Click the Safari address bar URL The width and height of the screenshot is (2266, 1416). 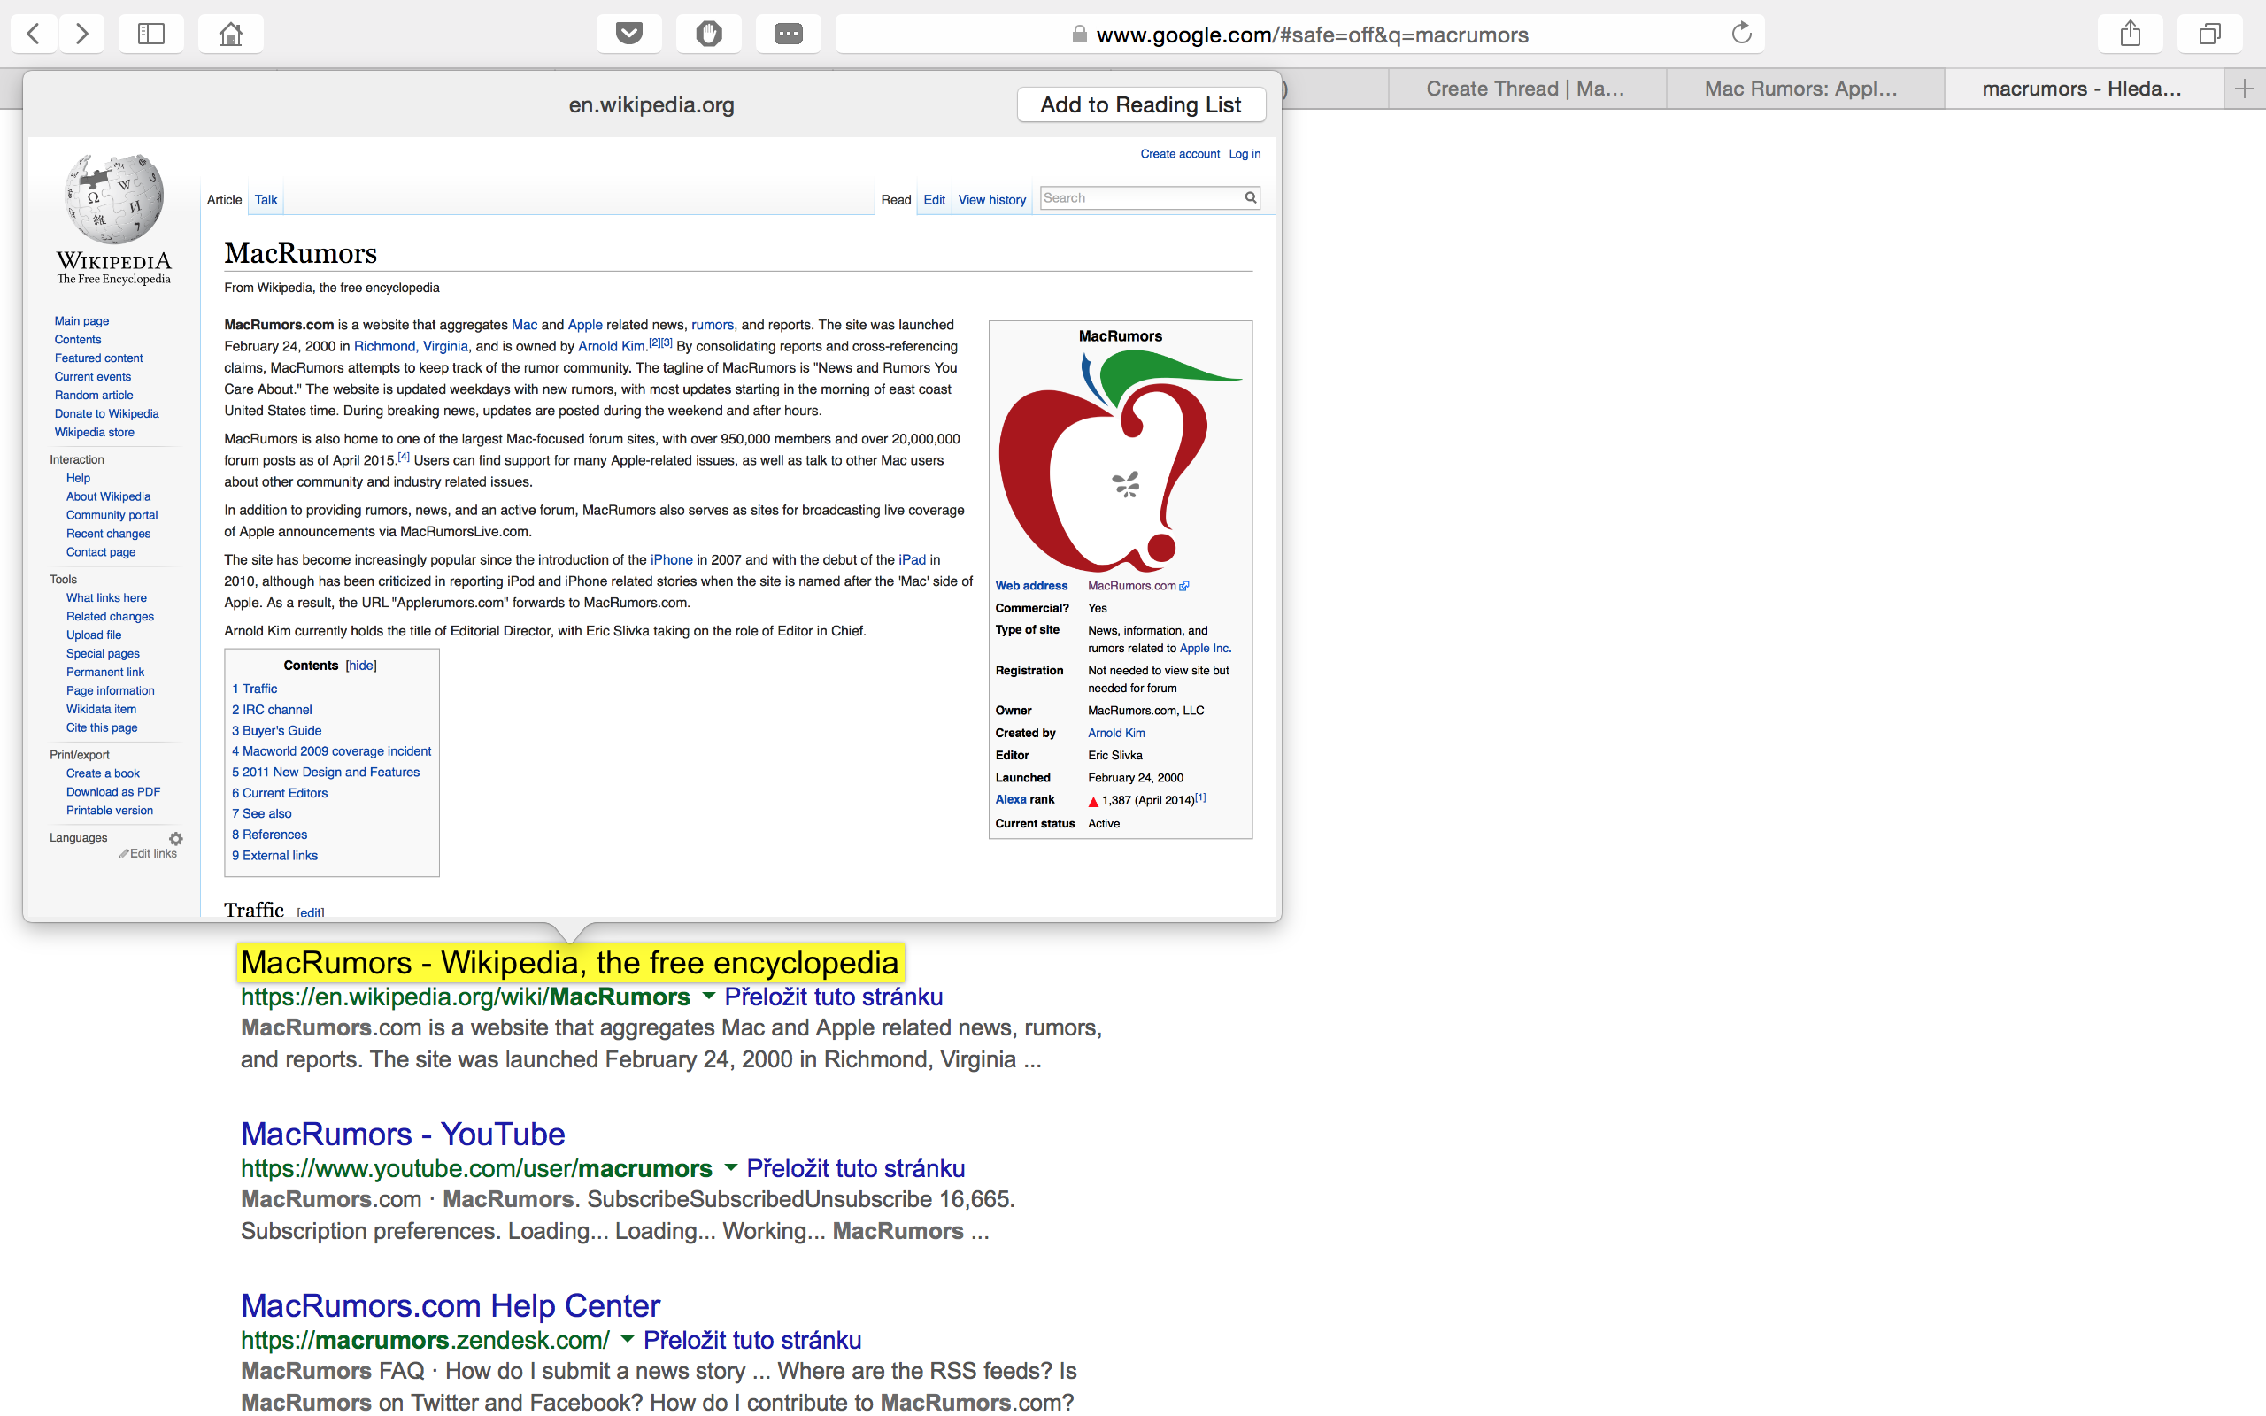[x=1312, y=35]
